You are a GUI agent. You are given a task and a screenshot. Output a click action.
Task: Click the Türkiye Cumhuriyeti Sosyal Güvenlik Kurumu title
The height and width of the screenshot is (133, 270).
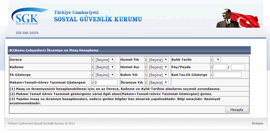click(98, 16)
